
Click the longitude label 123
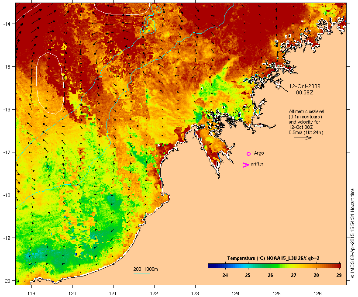pos(195,294)
